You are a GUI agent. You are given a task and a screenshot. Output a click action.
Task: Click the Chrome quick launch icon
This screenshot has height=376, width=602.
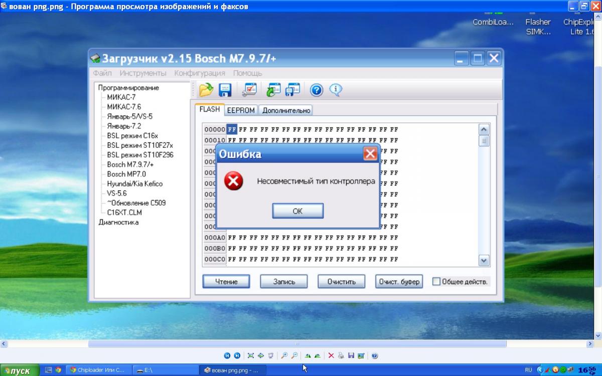pos(58,370)
